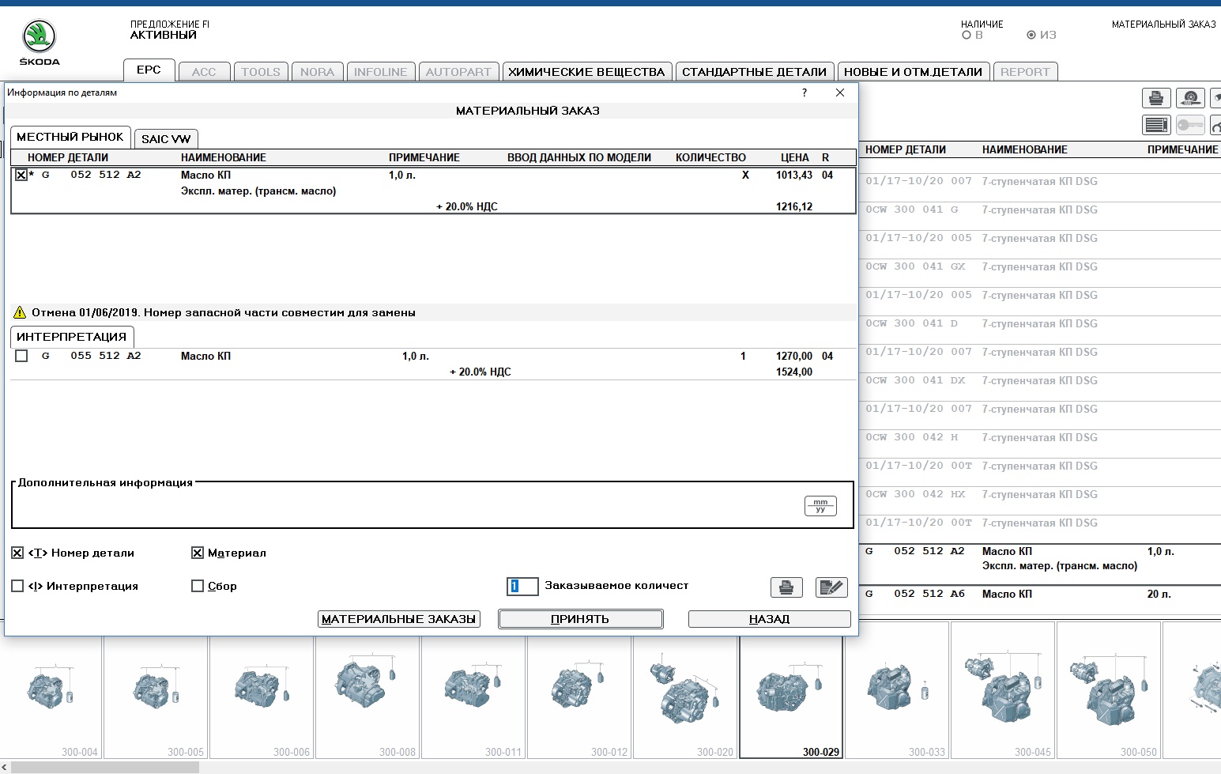This screenshot has height=774, width=1221.
Task: Click the МАТЕРИАЛЬНЫЕ ЗАКАЗЫ button
Action: pyautogui.click(x=399, y=619)
